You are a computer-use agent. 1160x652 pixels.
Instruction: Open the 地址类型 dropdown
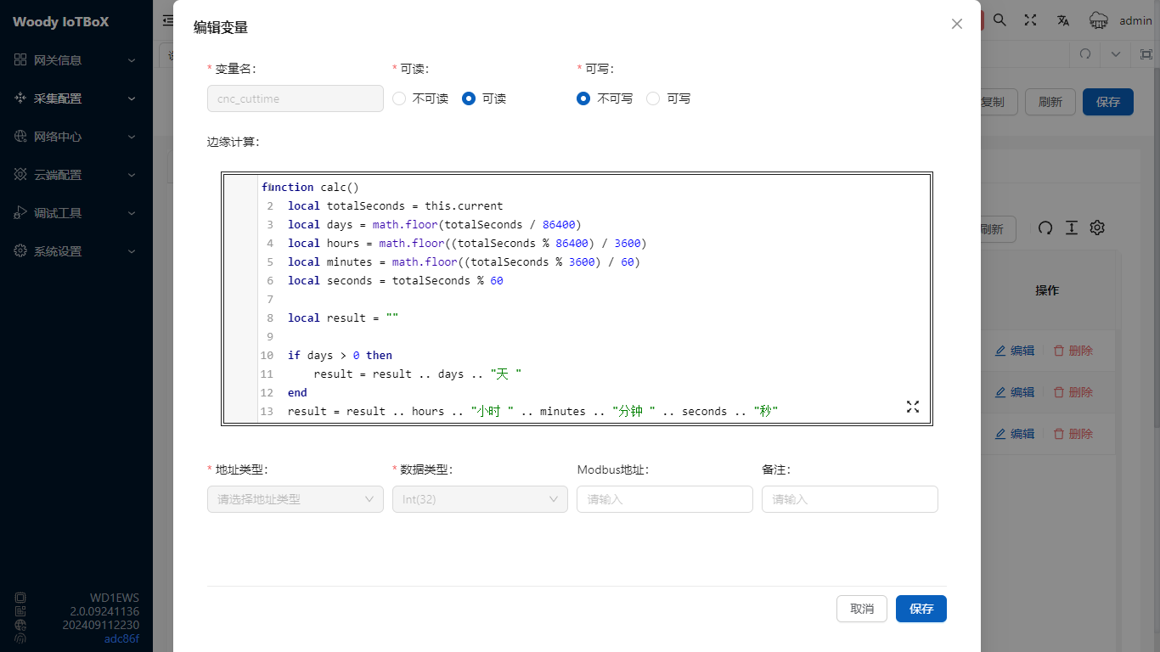[295, 499]
